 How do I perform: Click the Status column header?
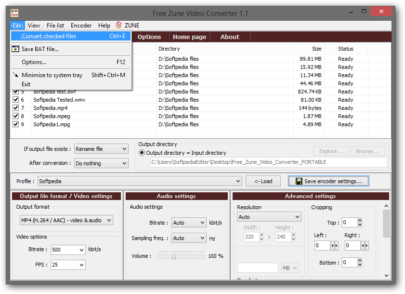346,49
